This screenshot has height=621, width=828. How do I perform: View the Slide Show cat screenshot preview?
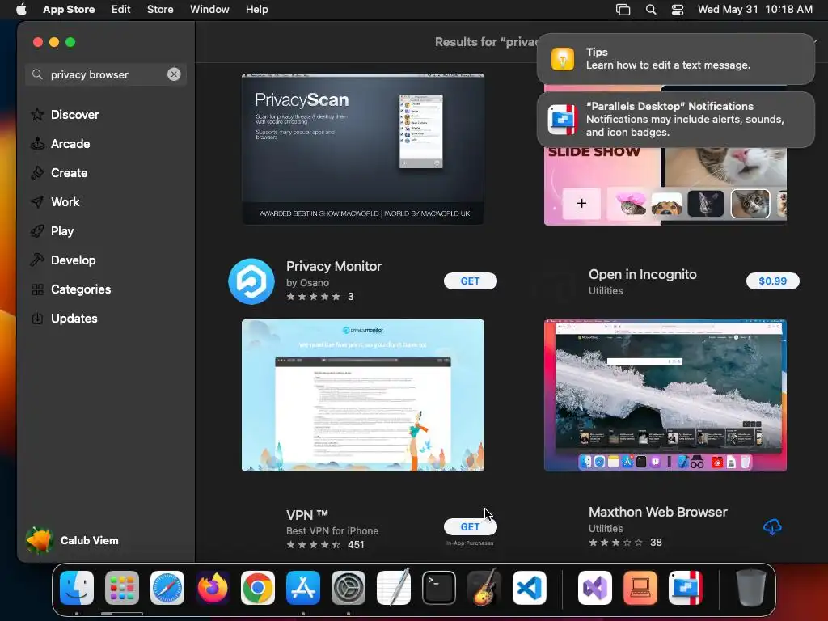pyautogui.click(x=665, y=187)
